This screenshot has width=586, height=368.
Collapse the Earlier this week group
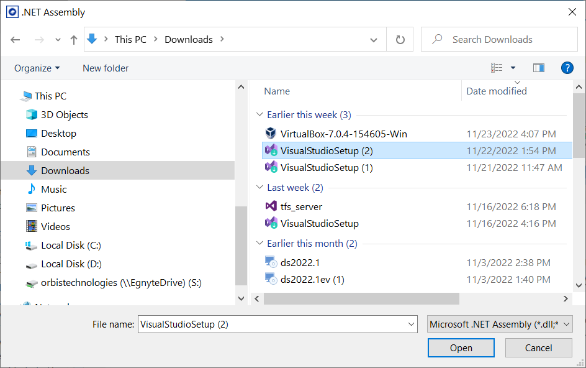pos(259,114)
